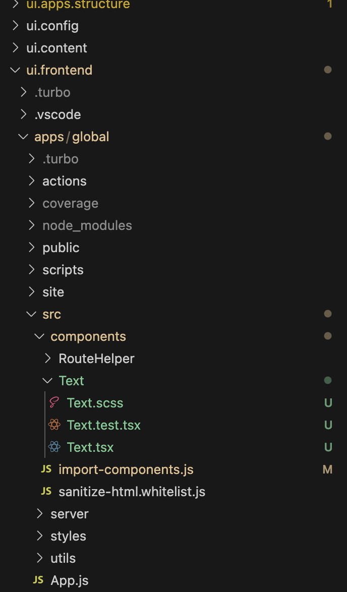Click the React icon beside Text.tsx

pos(54,447)
